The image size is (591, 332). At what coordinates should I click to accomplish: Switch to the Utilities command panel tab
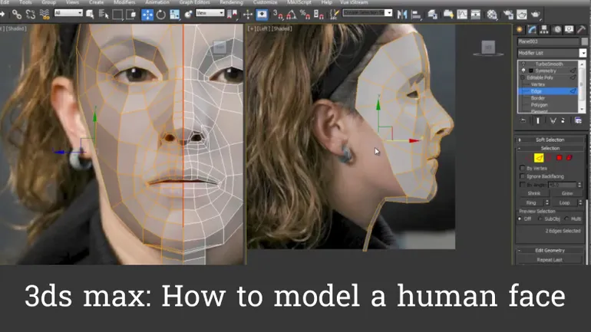[x=581, y=29]
